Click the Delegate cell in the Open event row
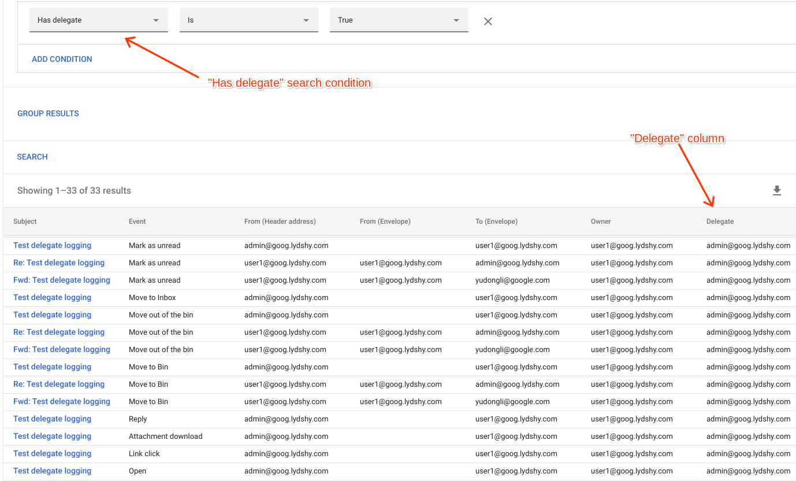The width and height of the screenshot is (796, 481). 748,471
